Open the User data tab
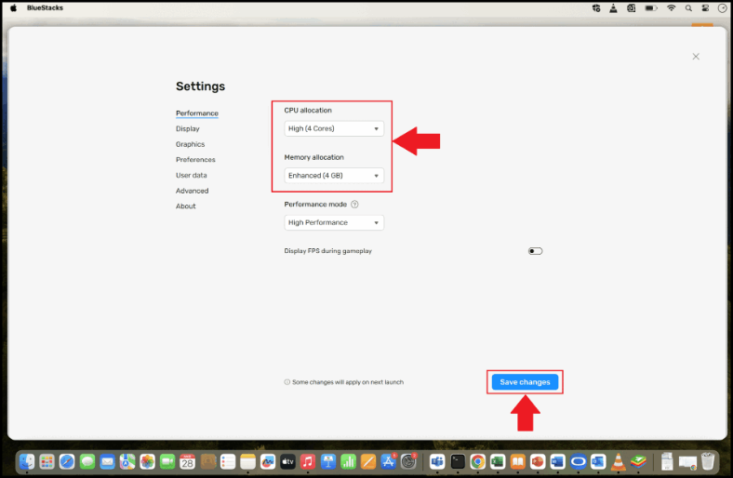733x478 pixels. click(192, 175)
